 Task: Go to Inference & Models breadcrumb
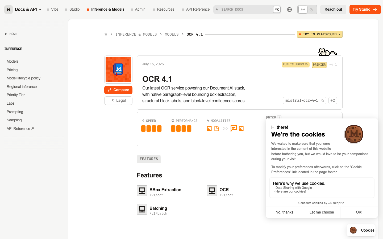[136, 34]
